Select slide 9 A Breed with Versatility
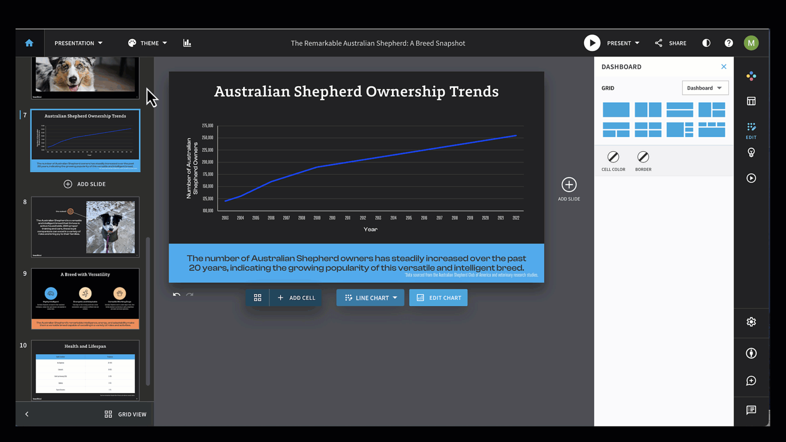Image resolution: width=786 pixels, height=442 pixels. [85, 299]
